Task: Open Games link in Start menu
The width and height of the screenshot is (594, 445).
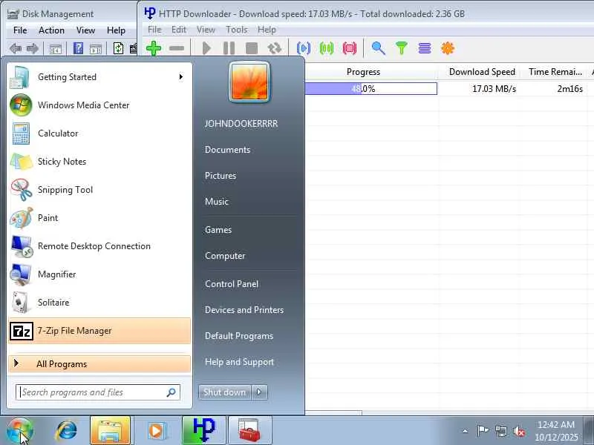Action: point(218,230)
